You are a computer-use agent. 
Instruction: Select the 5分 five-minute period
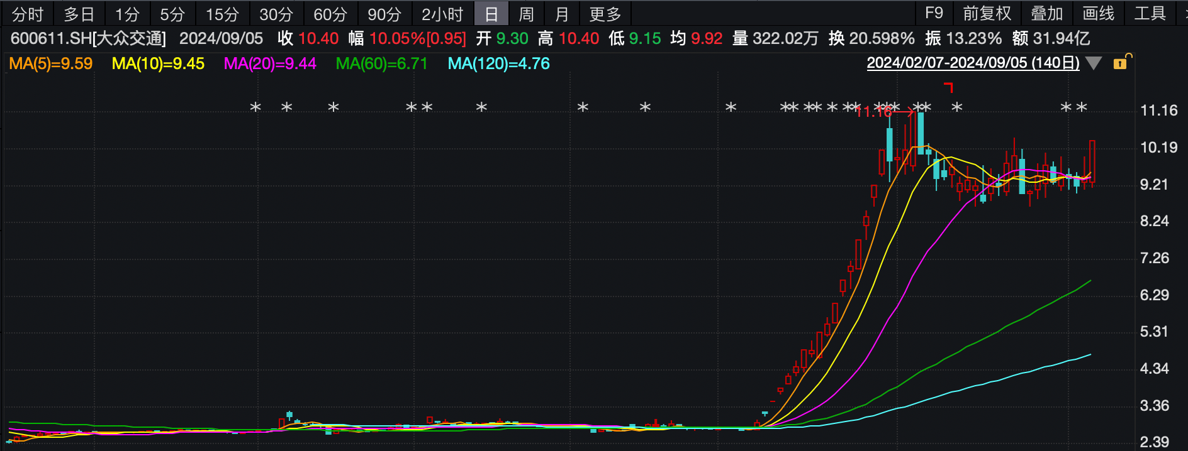[172, 14]
